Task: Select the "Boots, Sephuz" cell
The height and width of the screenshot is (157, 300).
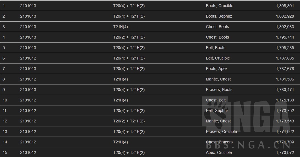Action: (219, 16)
